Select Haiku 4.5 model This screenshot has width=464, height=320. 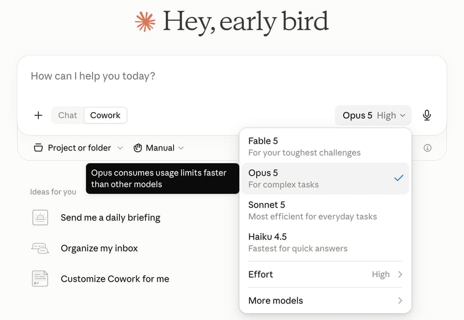325,243
